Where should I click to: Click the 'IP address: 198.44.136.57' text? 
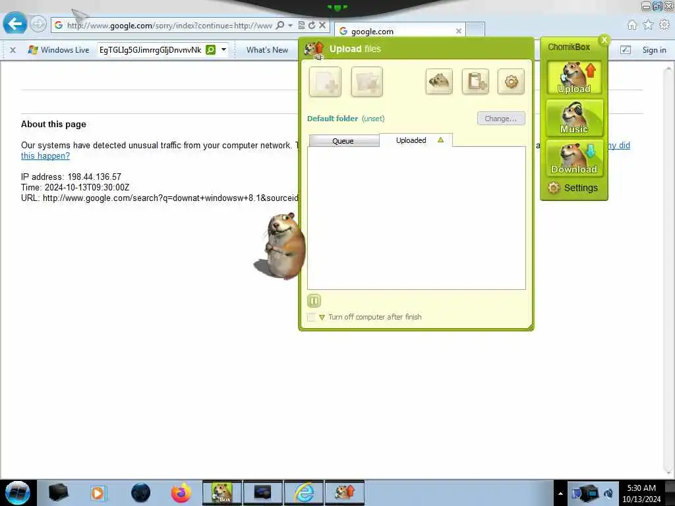[71, 177]
